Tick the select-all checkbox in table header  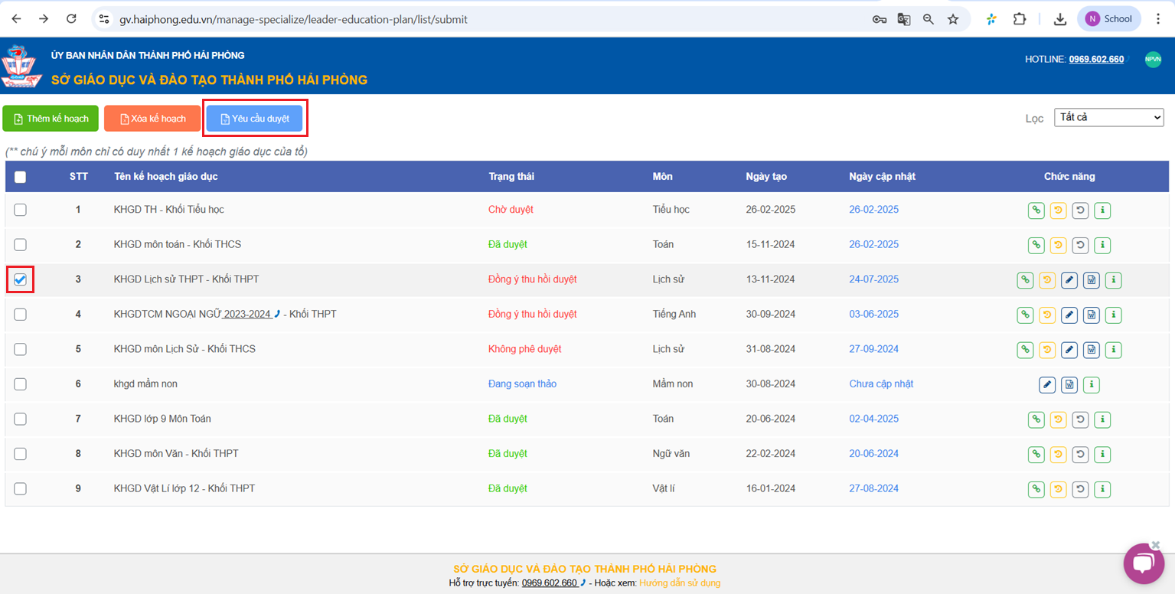click(21, 177)
